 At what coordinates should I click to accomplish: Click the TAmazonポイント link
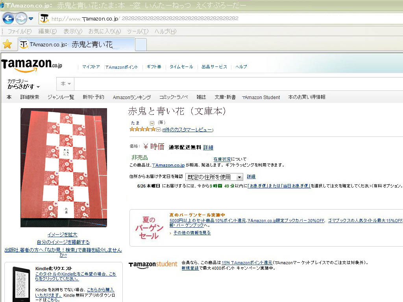pyautogui.click(x=122, y=67)
